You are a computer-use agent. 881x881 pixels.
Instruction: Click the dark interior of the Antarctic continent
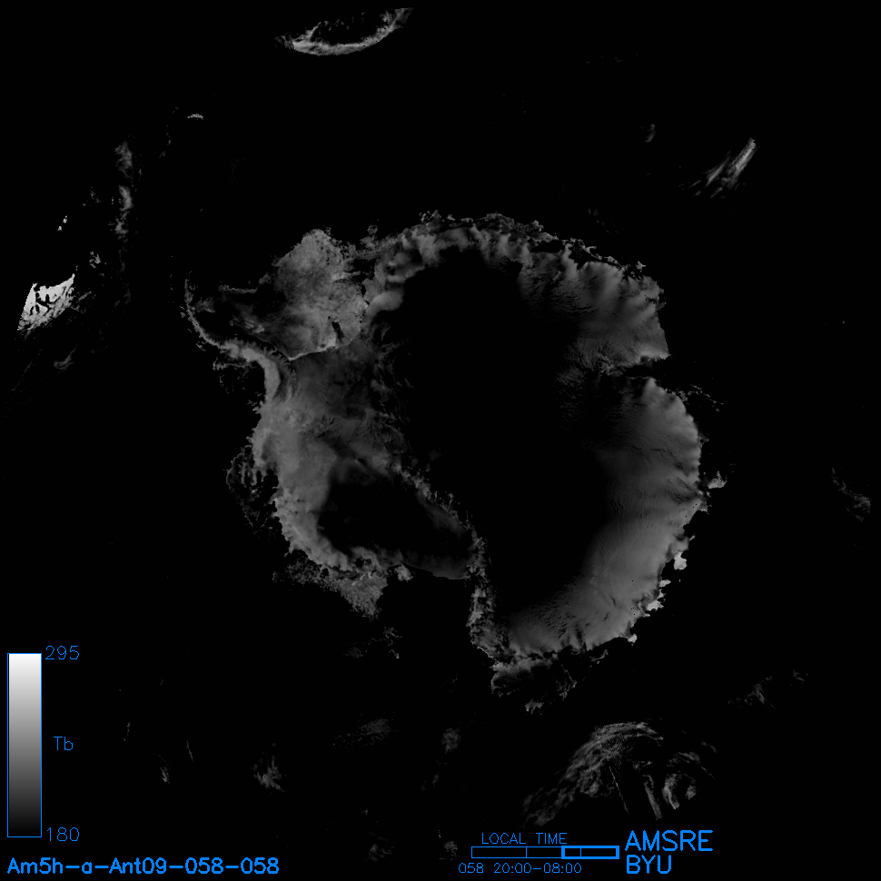[490, 381]
